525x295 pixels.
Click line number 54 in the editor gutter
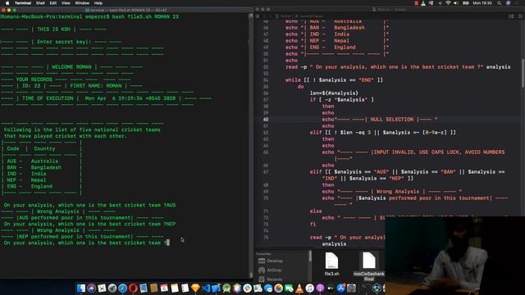click(x=266, y=80)
